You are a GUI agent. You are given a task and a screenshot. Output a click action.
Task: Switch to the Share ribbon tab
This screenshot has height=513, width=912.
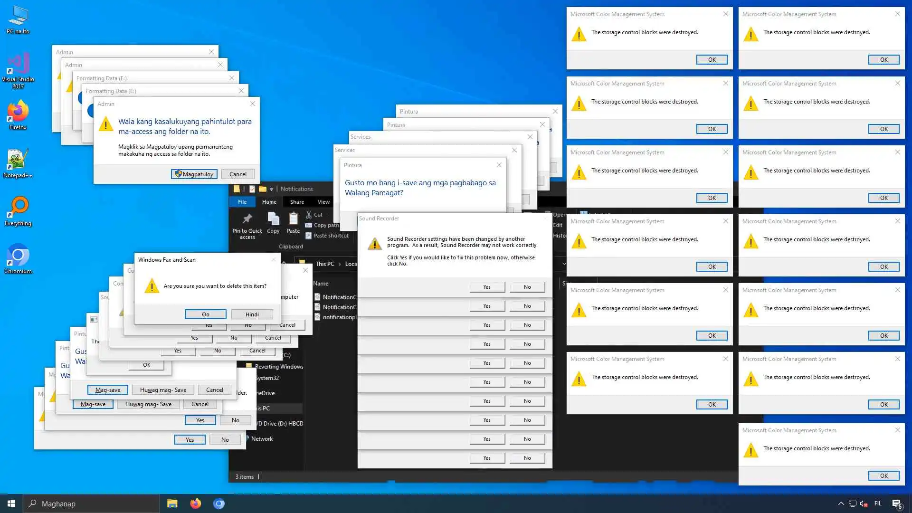[297, 202]
